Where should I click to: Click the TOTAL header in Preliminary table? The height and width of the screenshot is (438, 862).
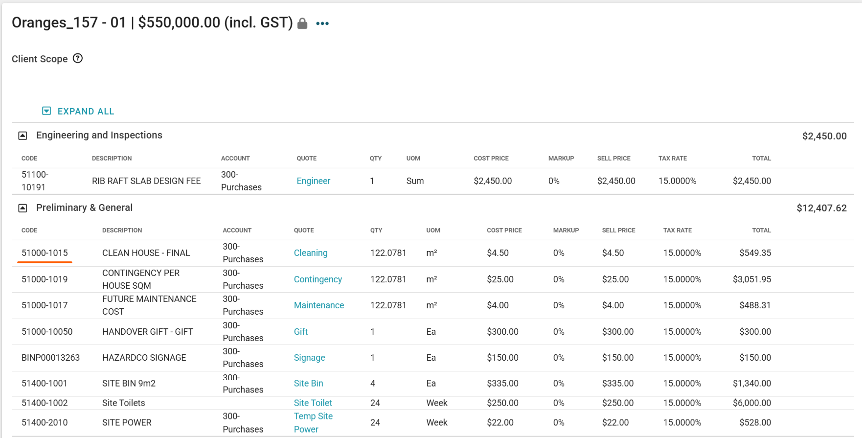tap(761, 230)
